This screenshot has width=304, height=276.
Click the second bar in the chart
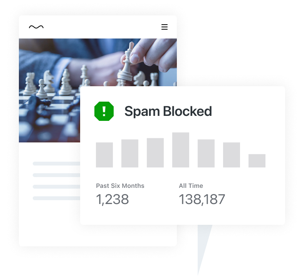tap(130, 153)
